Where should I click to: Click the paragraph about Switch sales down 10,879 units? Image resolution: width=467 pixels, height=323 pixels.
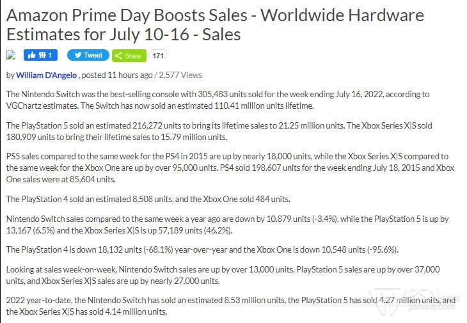228,225
